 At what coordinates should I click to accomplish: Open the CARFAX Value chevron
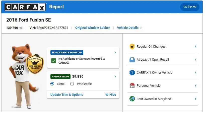(115, 76)
